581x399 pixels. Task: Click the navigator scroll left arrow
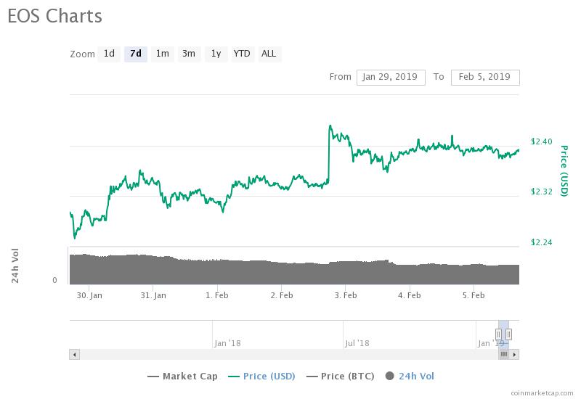click(75, 355)
